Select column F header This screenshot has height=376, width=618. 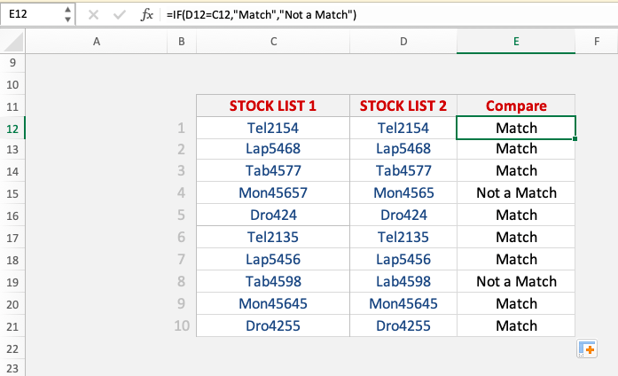[x=597, y=42]
